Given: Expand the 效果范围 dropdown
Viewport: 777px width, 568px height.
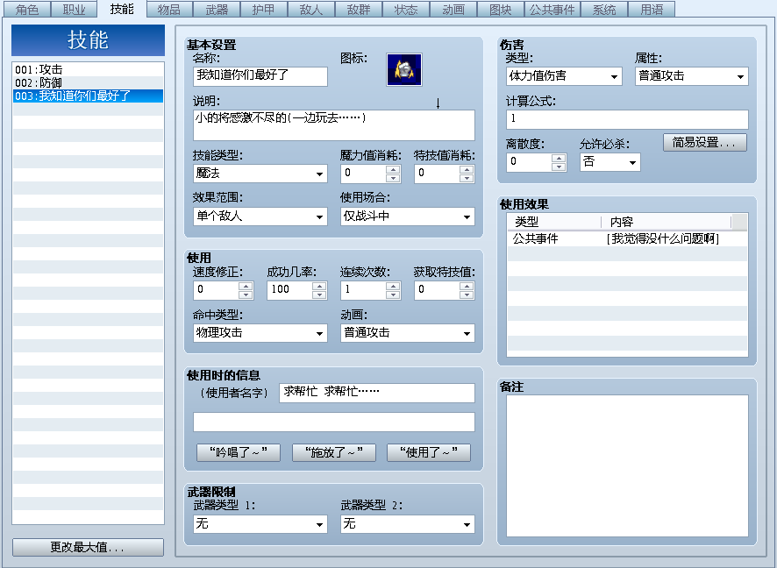Looking at the screenshot, I should 260,217.
